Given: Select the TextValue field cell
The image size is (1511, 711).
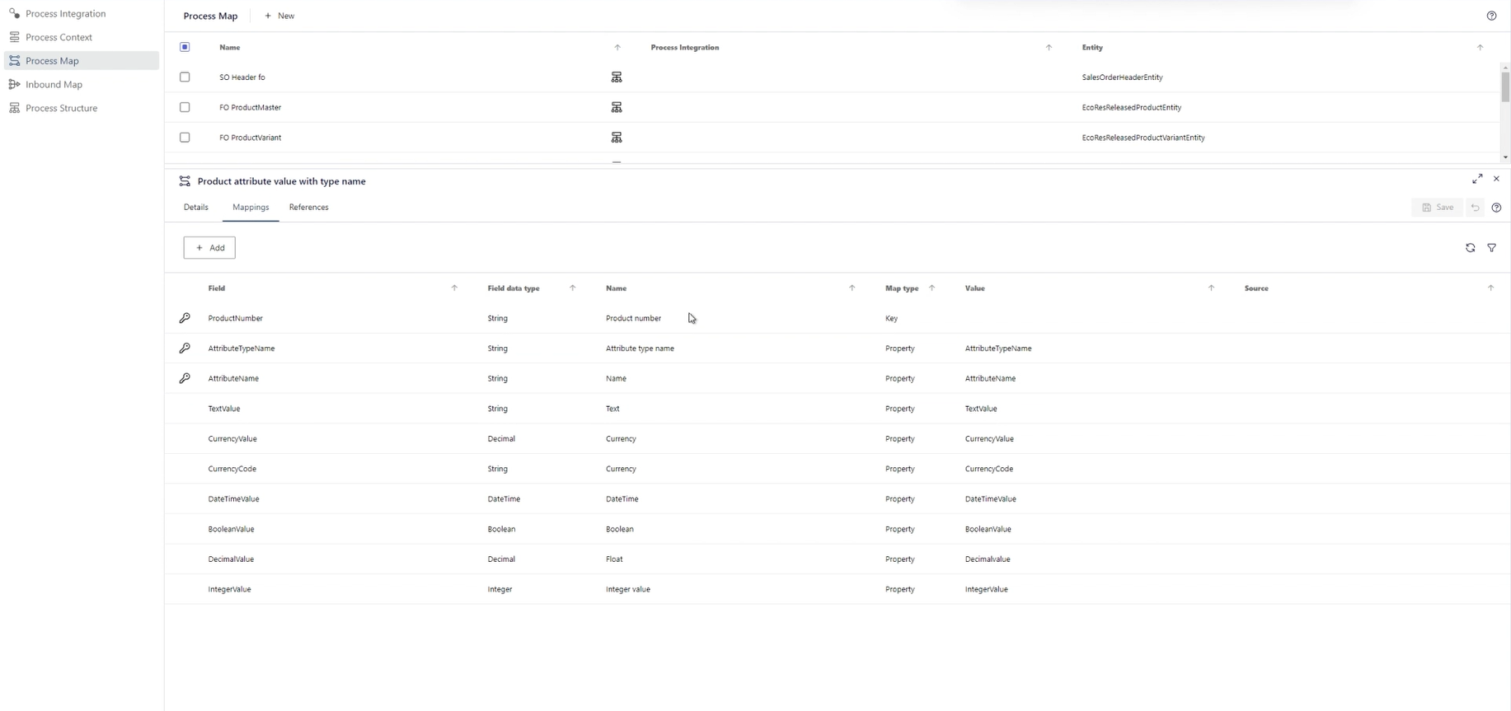Looking at the screenshot, I should [224, 409].
